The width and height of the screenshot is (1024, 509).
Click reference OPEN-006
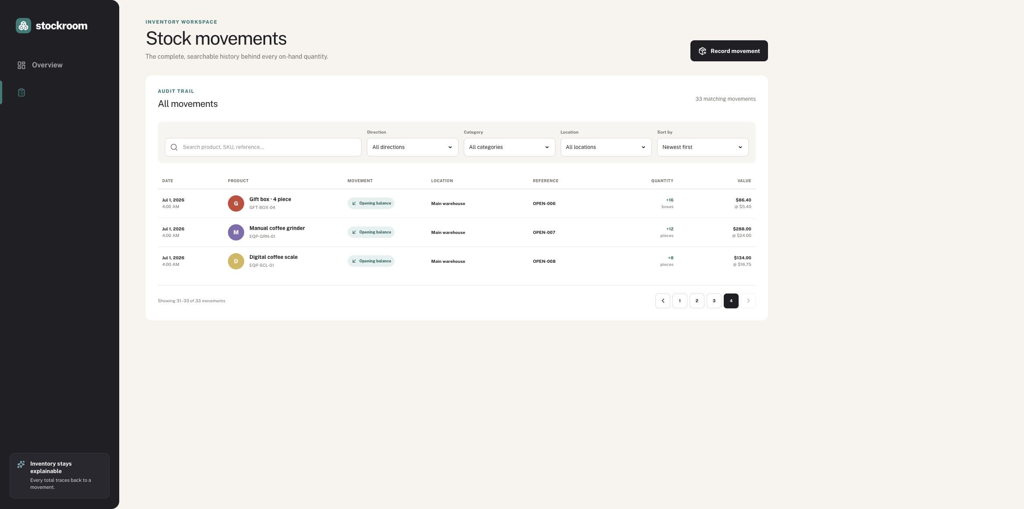pyautogui.click(x=544, y=204)
